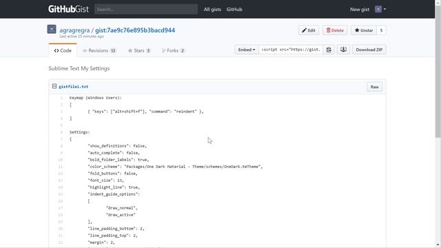
Task: Download the gist as ZIP
Action: [369, 50]
